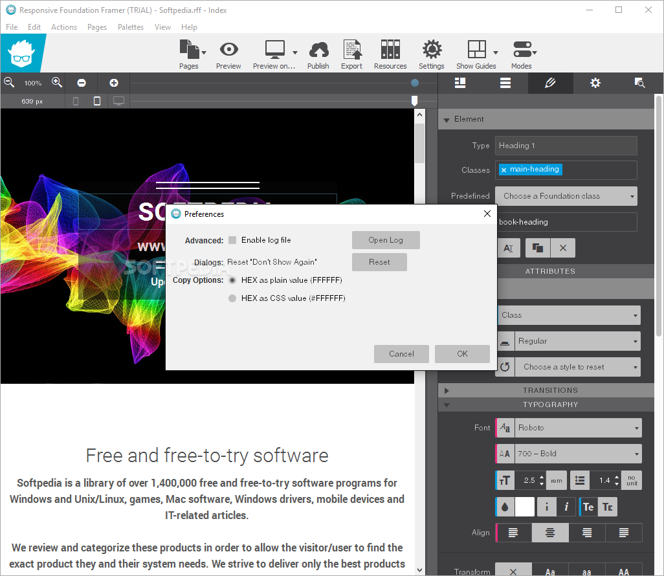Click the Show Guides icon
Screen dimensions: 664x576
476,50
